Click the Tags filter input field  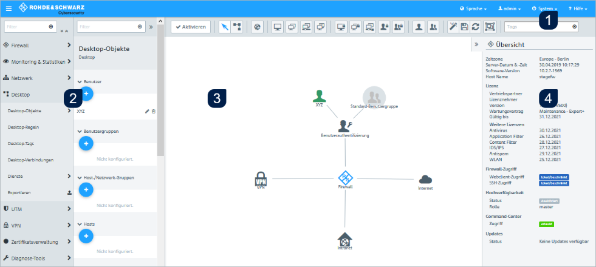coord(538,27)
